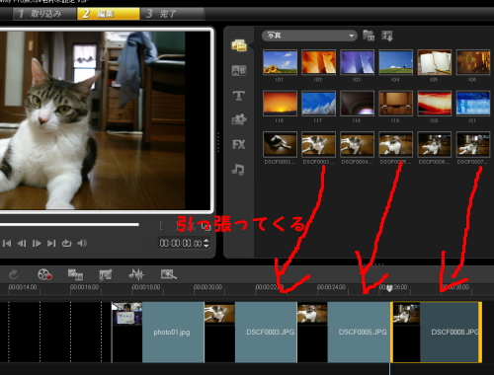Screen dimensions: 494x375
Task: Select theater stage thumbnail I19
Action: pyautogui.click(x=395, y=104)
